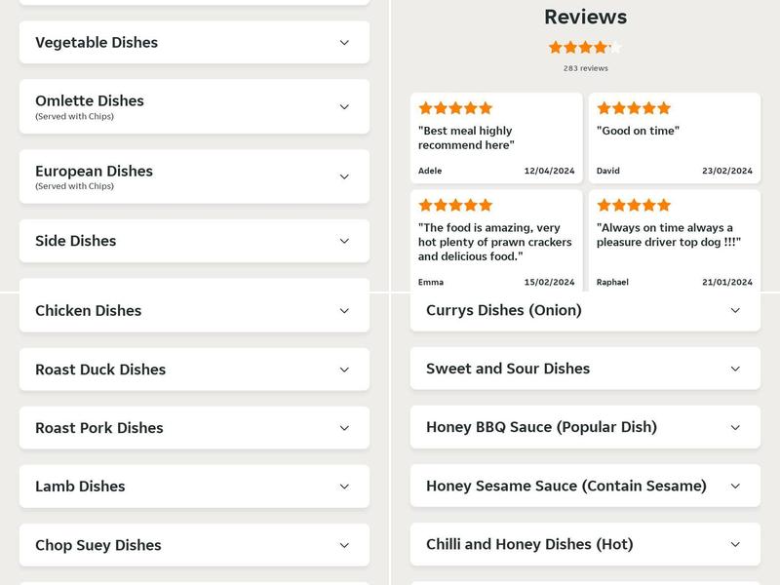Click the Side Dishes chevron icon
Image resolution: width=780 pixels, height=585 pixels.
coord(344,241)
